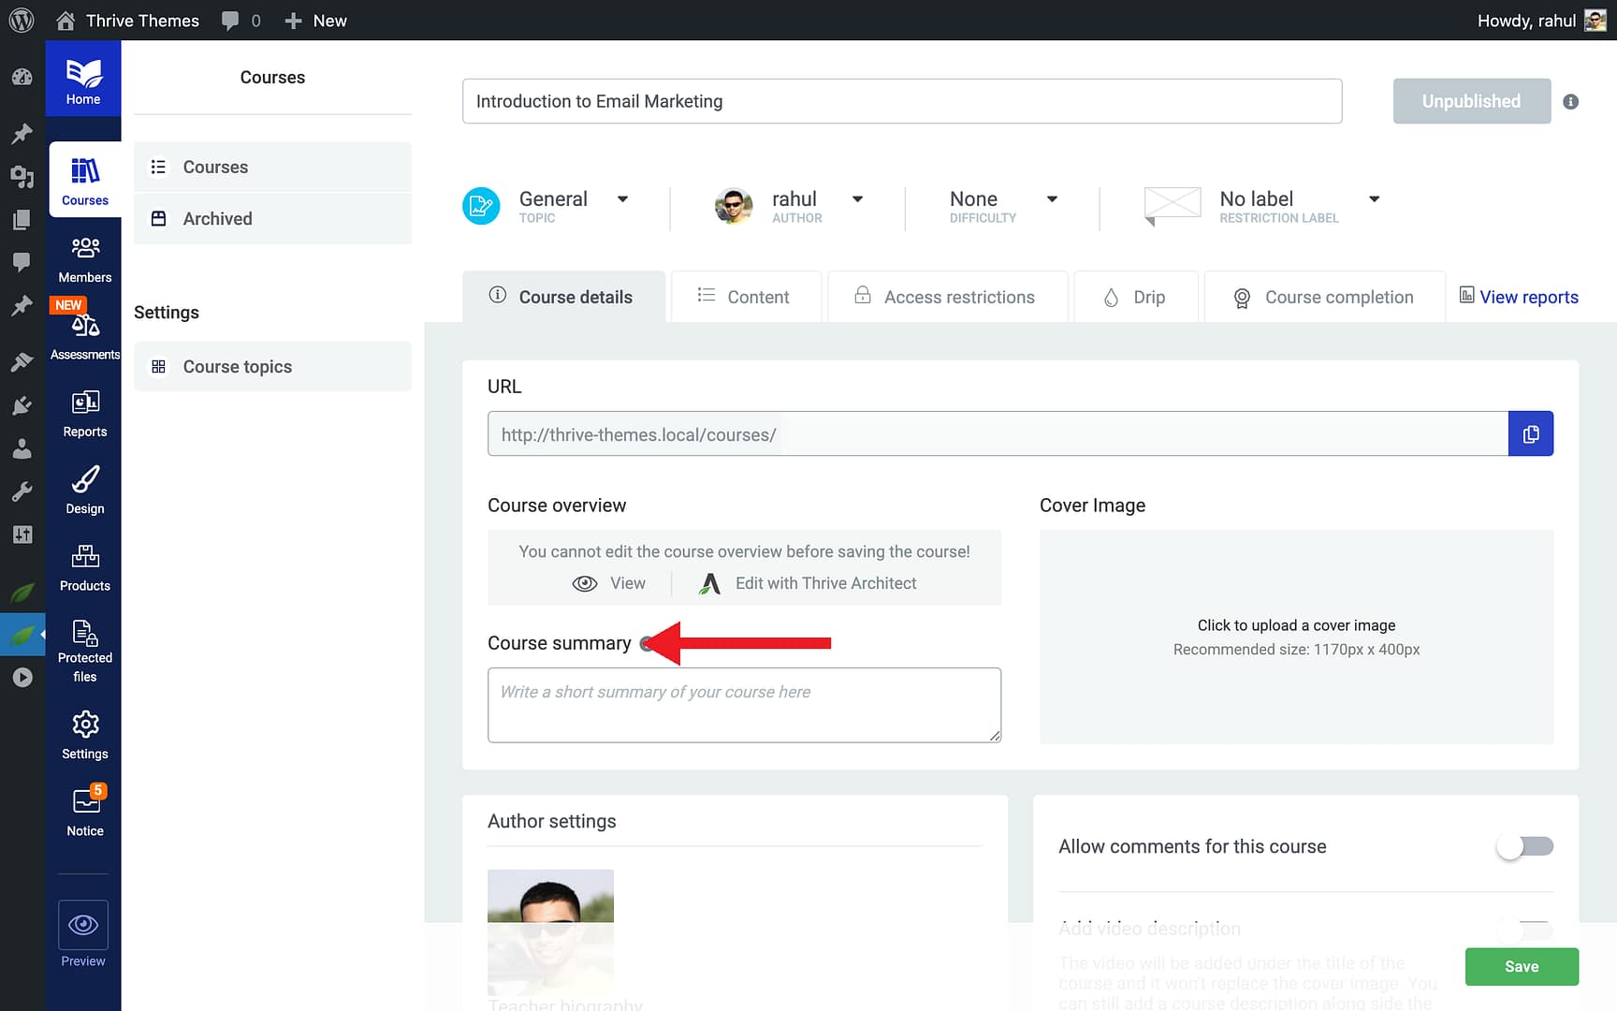Click the cover image upload area

[x=1295, y=637]
